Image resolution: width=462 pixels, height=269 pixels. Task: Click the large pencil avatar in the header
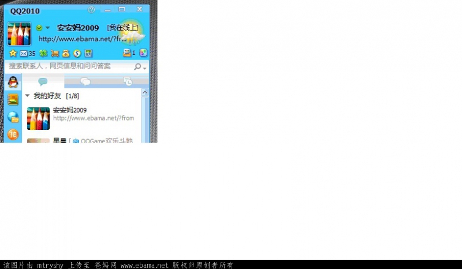tap(19, 34)
